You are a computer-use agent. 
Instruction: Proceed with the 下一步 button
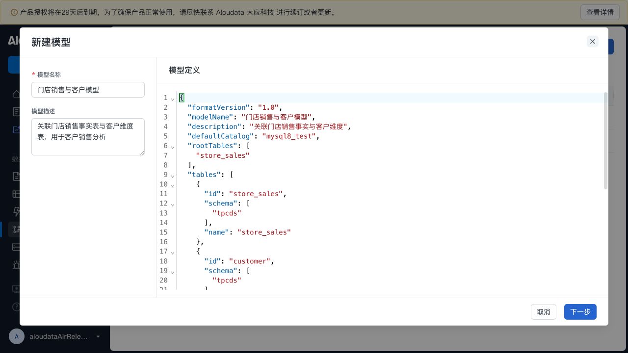[x=580, y=312]
